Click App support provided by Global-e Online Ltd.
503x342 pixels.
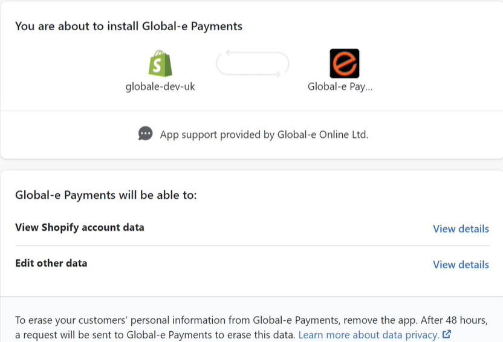(264, 135)
